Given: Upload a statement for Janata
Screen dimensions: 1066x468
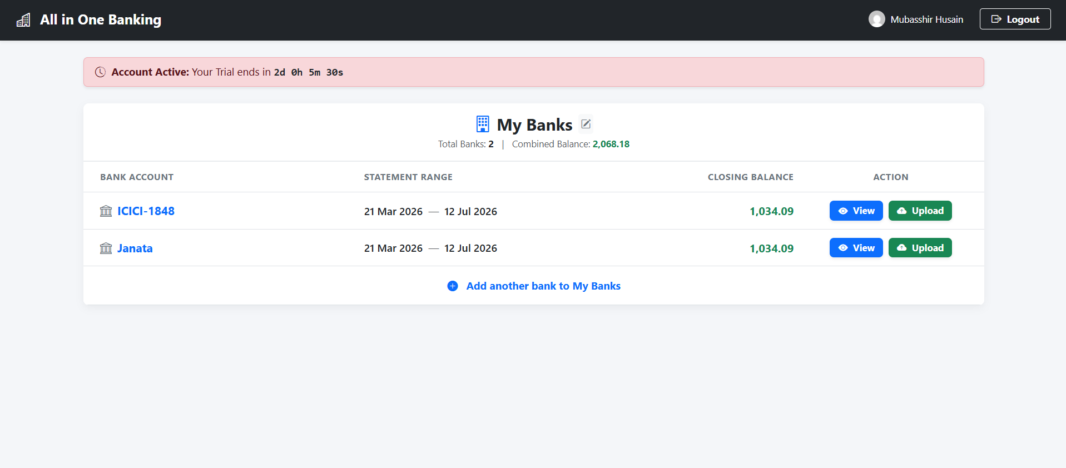Looking at the screenshot, I should coord(920,248).
